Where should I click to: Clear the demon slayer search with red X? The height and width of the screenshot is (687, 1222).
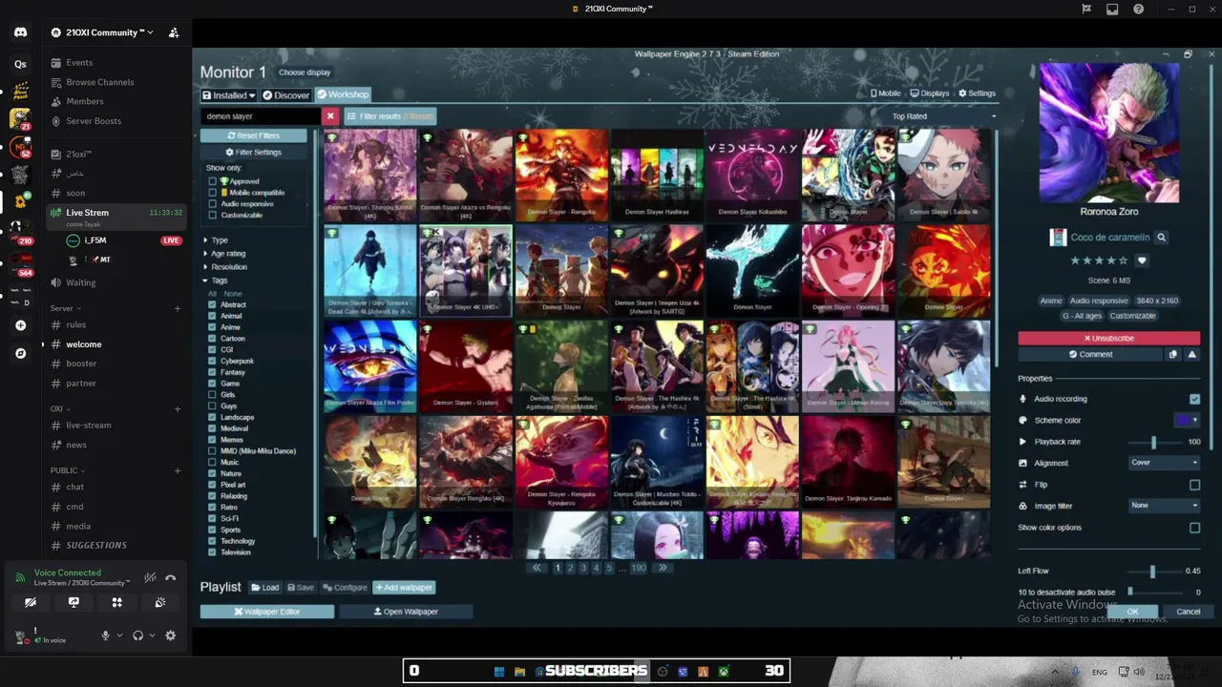pyautogui.click(x=330, y=116)
